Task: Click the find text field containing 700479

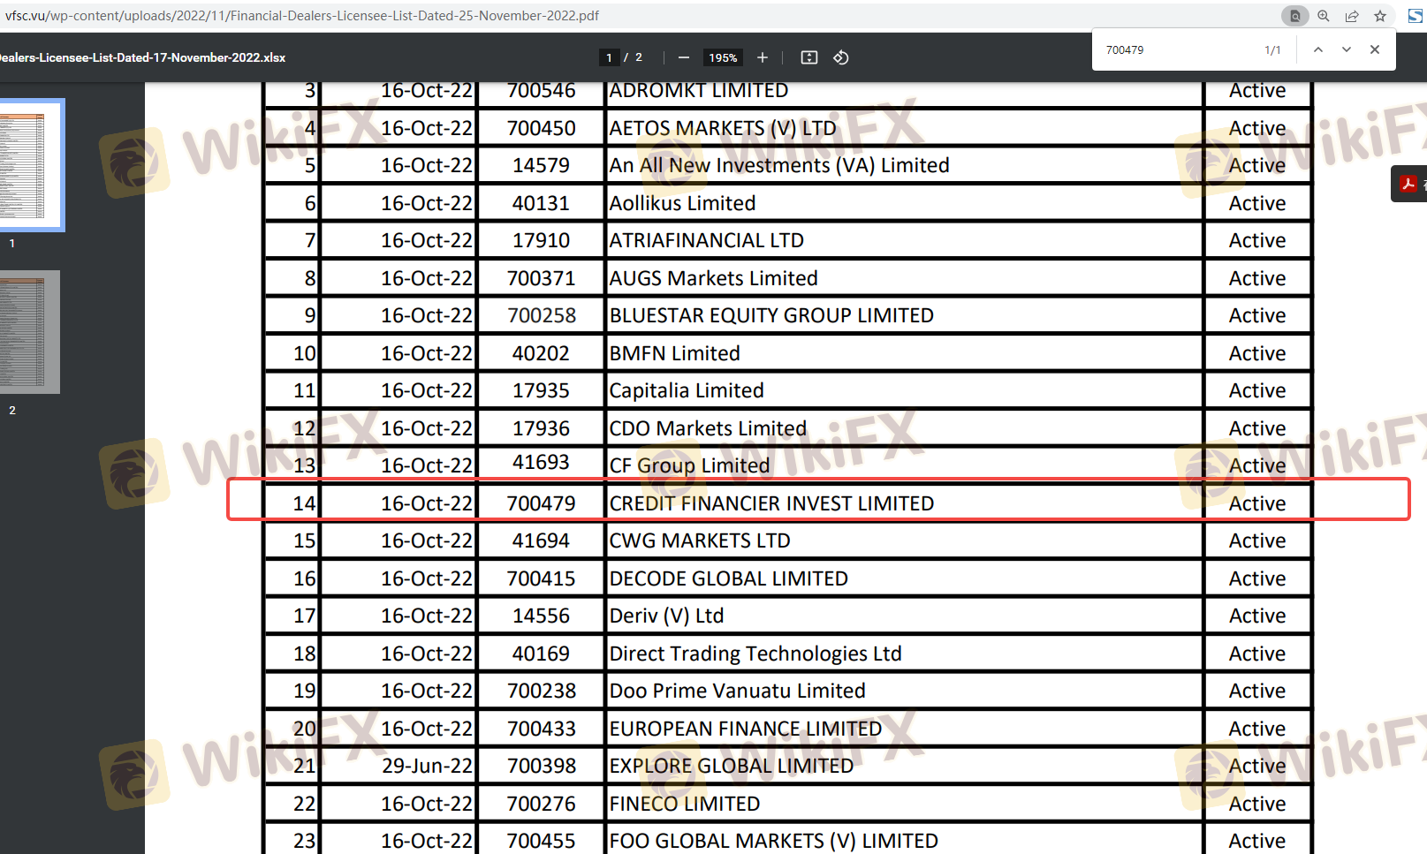Action: [1175, 50]
